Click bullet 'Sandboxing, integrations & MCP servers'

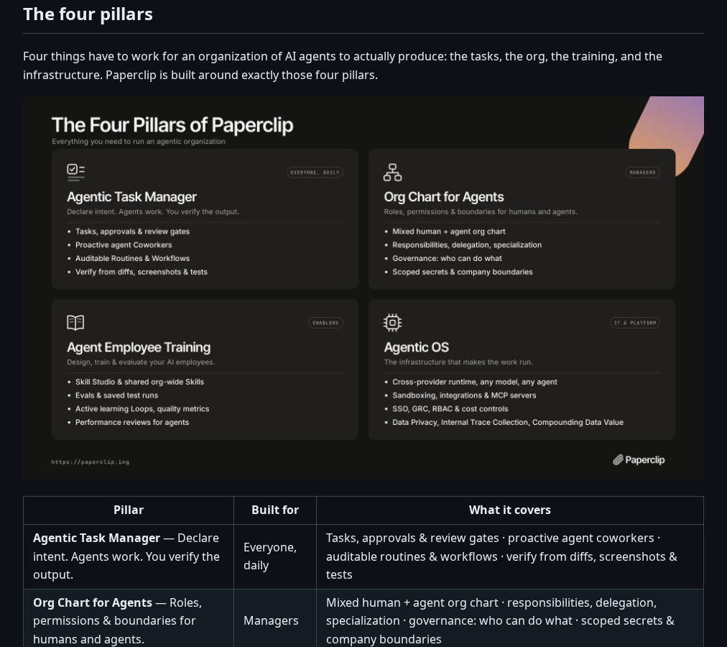464,395
